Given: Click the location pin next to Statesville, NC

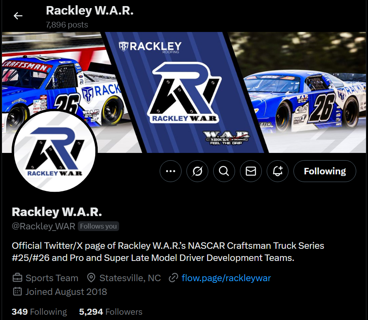Looking at the screenshot, I should pyautogui.click(x=91, y=278).
